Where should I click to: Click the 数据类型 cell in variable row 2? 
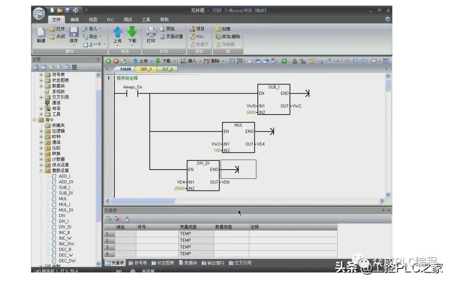tap(231, 240)
